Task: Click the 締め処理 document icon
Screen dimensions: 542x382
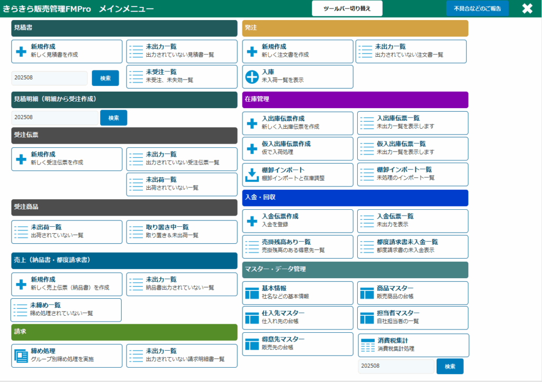Action: [21, 356]
